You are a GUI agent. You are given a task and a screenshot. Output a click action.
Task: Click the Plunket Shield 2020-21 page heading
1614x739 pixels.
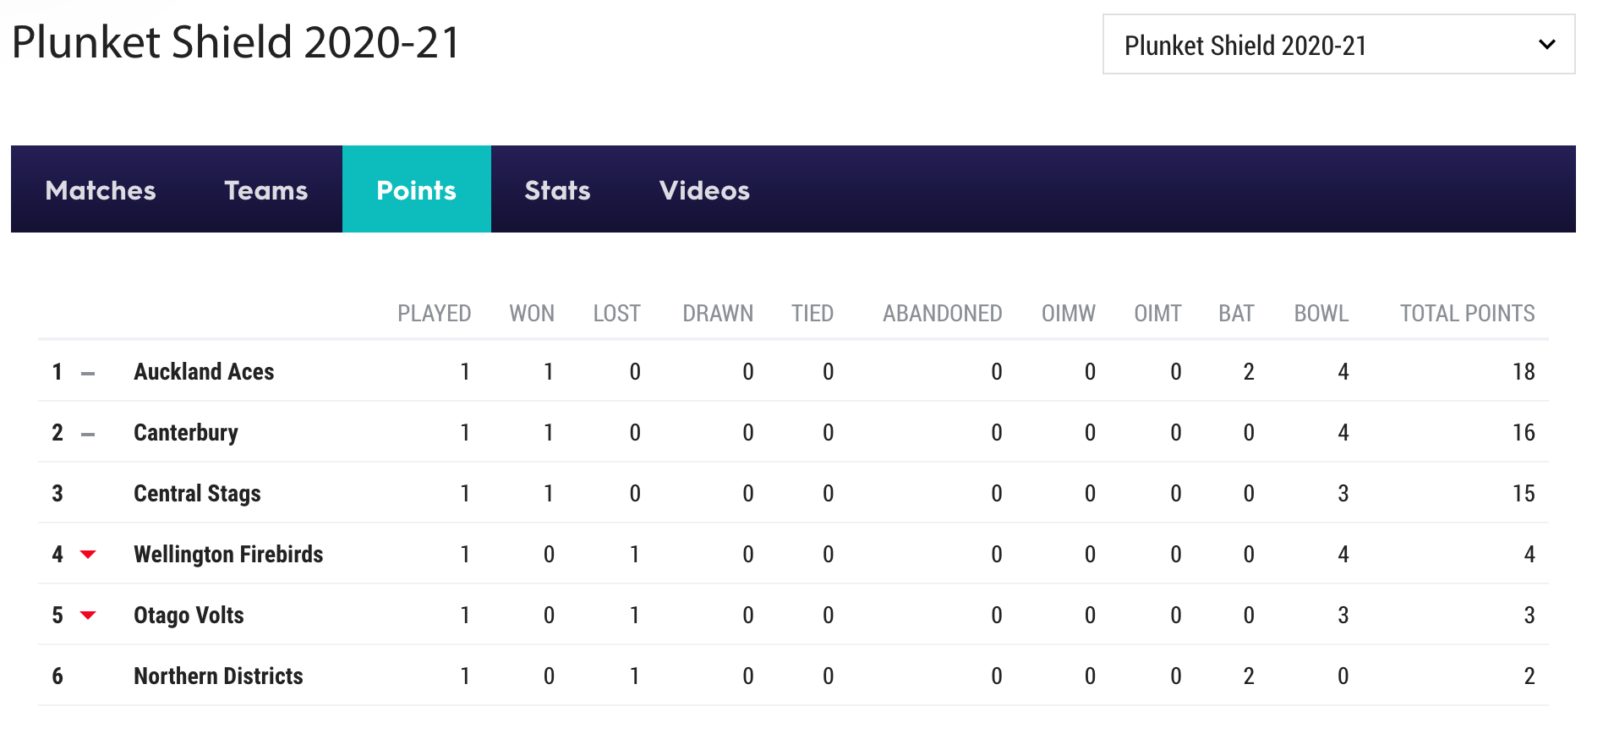[236, 42]
